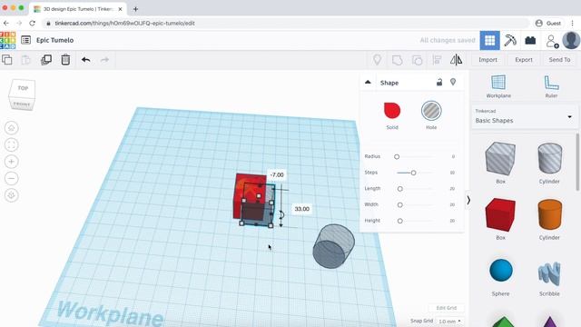
Task: Click the Fit all in view icon
Action: pos(12,144)
